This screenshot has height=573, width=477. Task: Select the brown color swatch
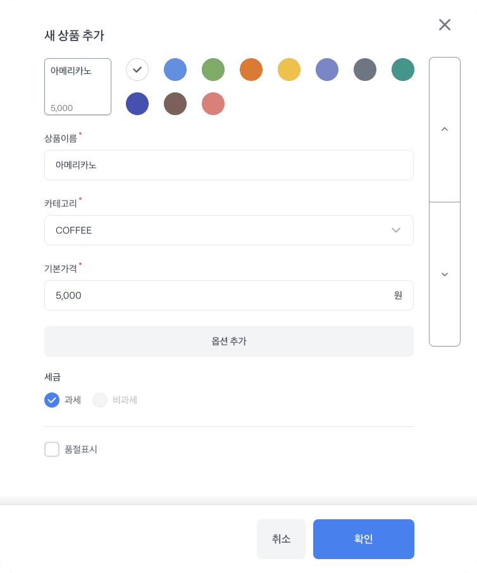click(175, 104)
